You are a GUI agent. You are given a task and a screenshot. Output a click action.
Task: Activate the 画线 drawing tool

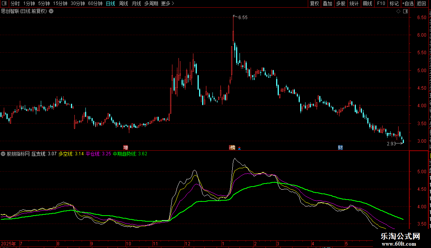(367, 3)
